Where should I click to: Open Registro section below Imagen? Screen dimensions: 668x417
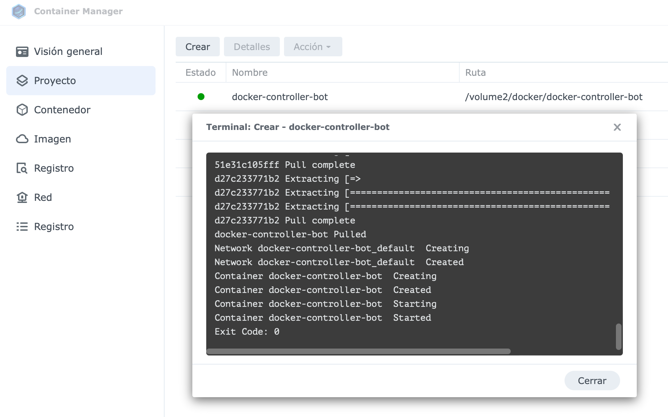81,168
